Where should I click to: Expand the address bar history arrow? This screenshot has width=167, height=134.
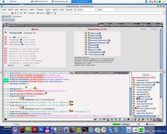pos(164,13)
